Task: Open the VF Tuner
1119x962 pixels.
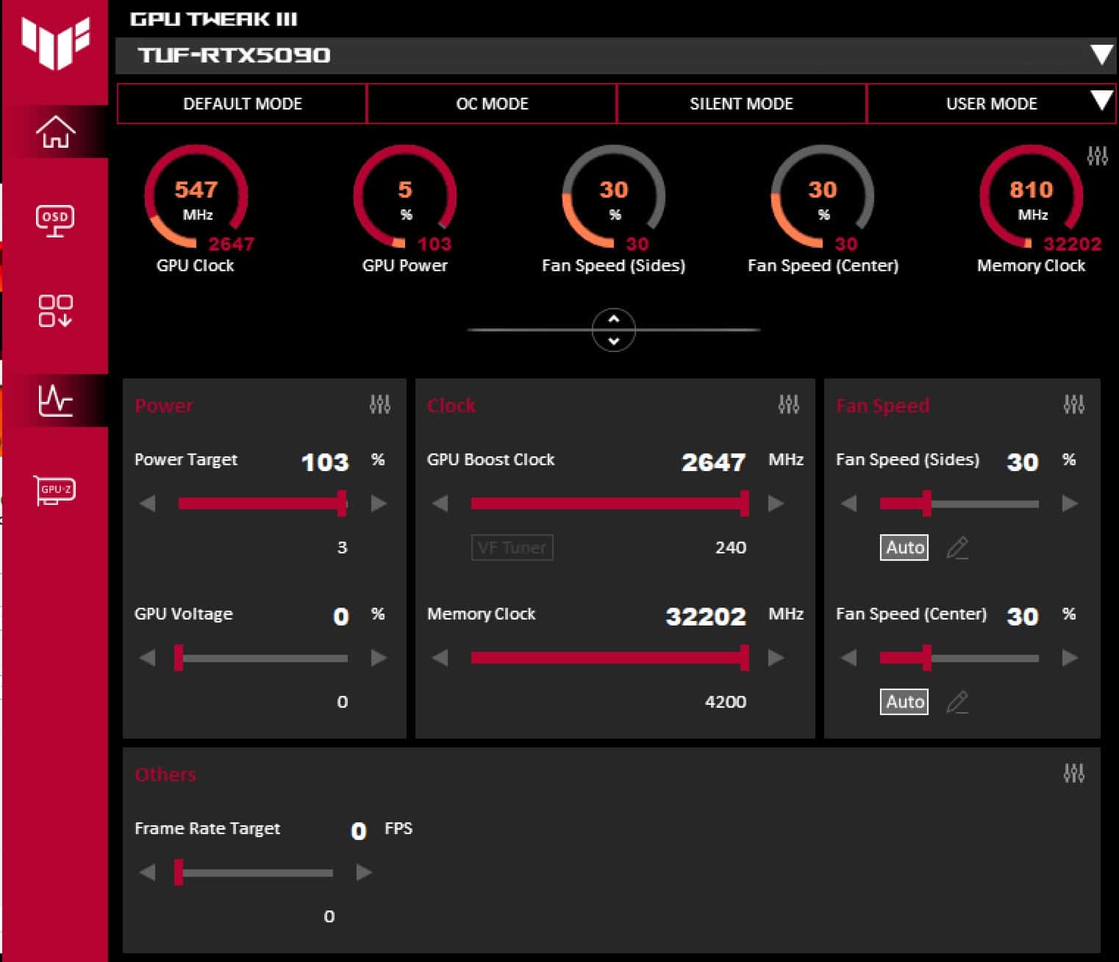Action: coord(512,548)
